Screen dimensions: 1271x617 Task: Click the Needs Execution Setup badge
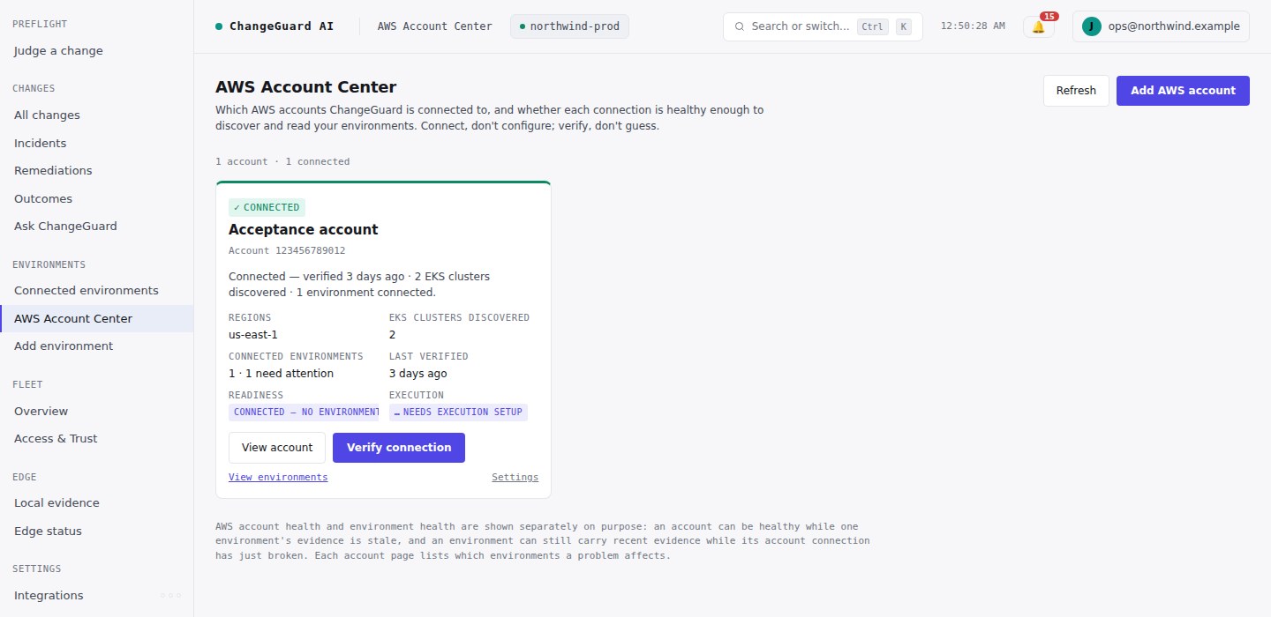click(x=458, y=413)
